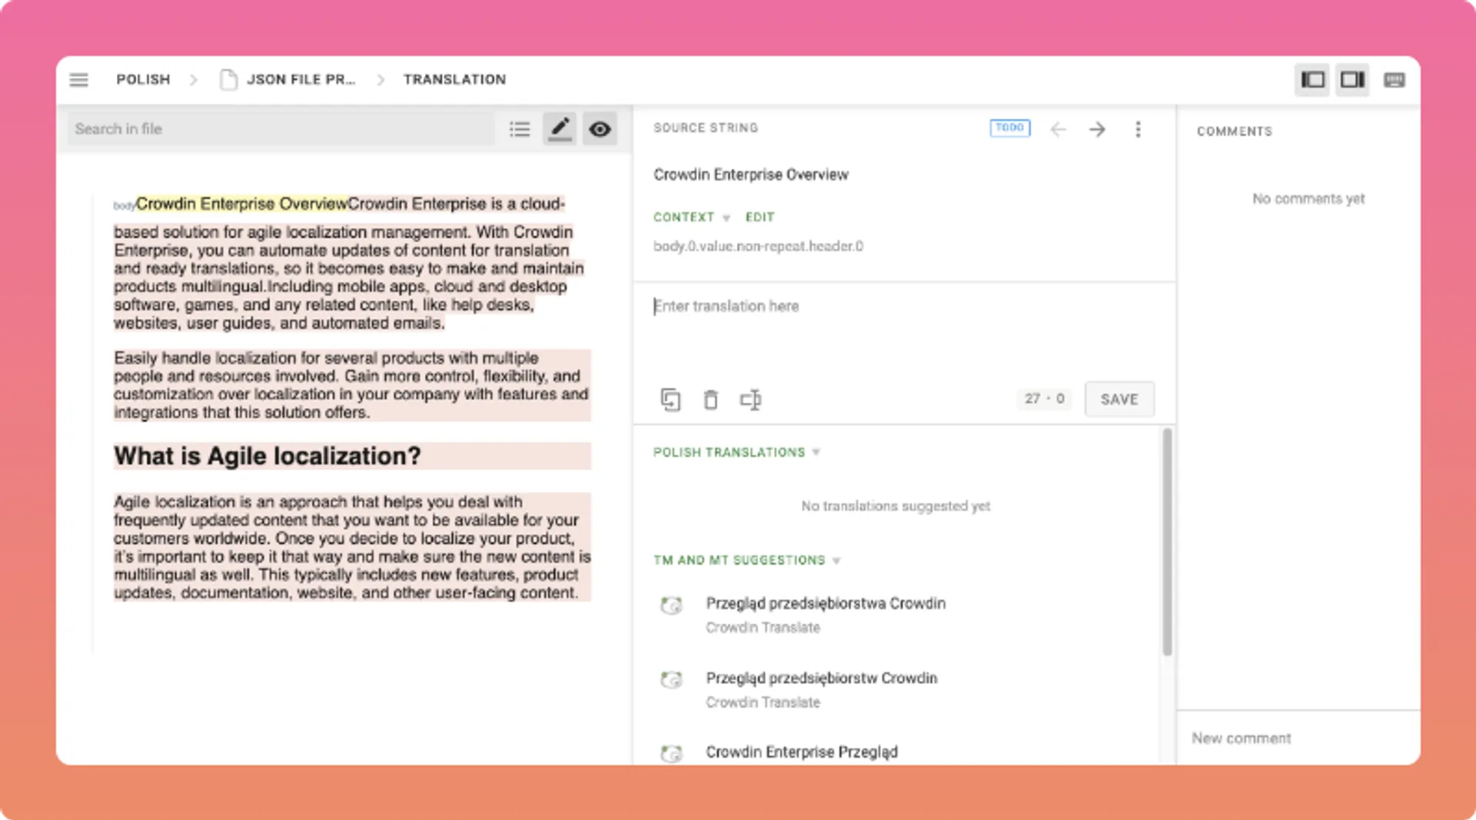Click the New comment field

click(x=1299, y=739)
